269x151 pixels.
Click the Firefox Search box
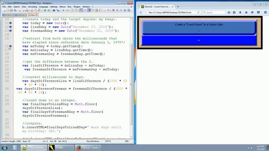pyautogui.click(x=214, y=13)
